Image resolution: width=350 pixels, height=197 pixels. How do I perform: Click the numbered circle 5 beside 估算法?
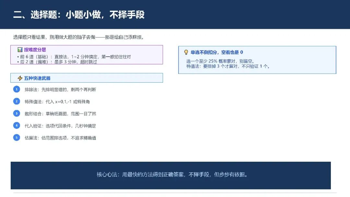point(17,137)
